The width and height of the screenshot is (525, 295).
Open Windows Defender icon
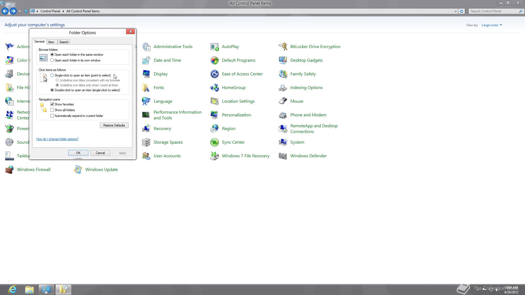pos(283,156)
